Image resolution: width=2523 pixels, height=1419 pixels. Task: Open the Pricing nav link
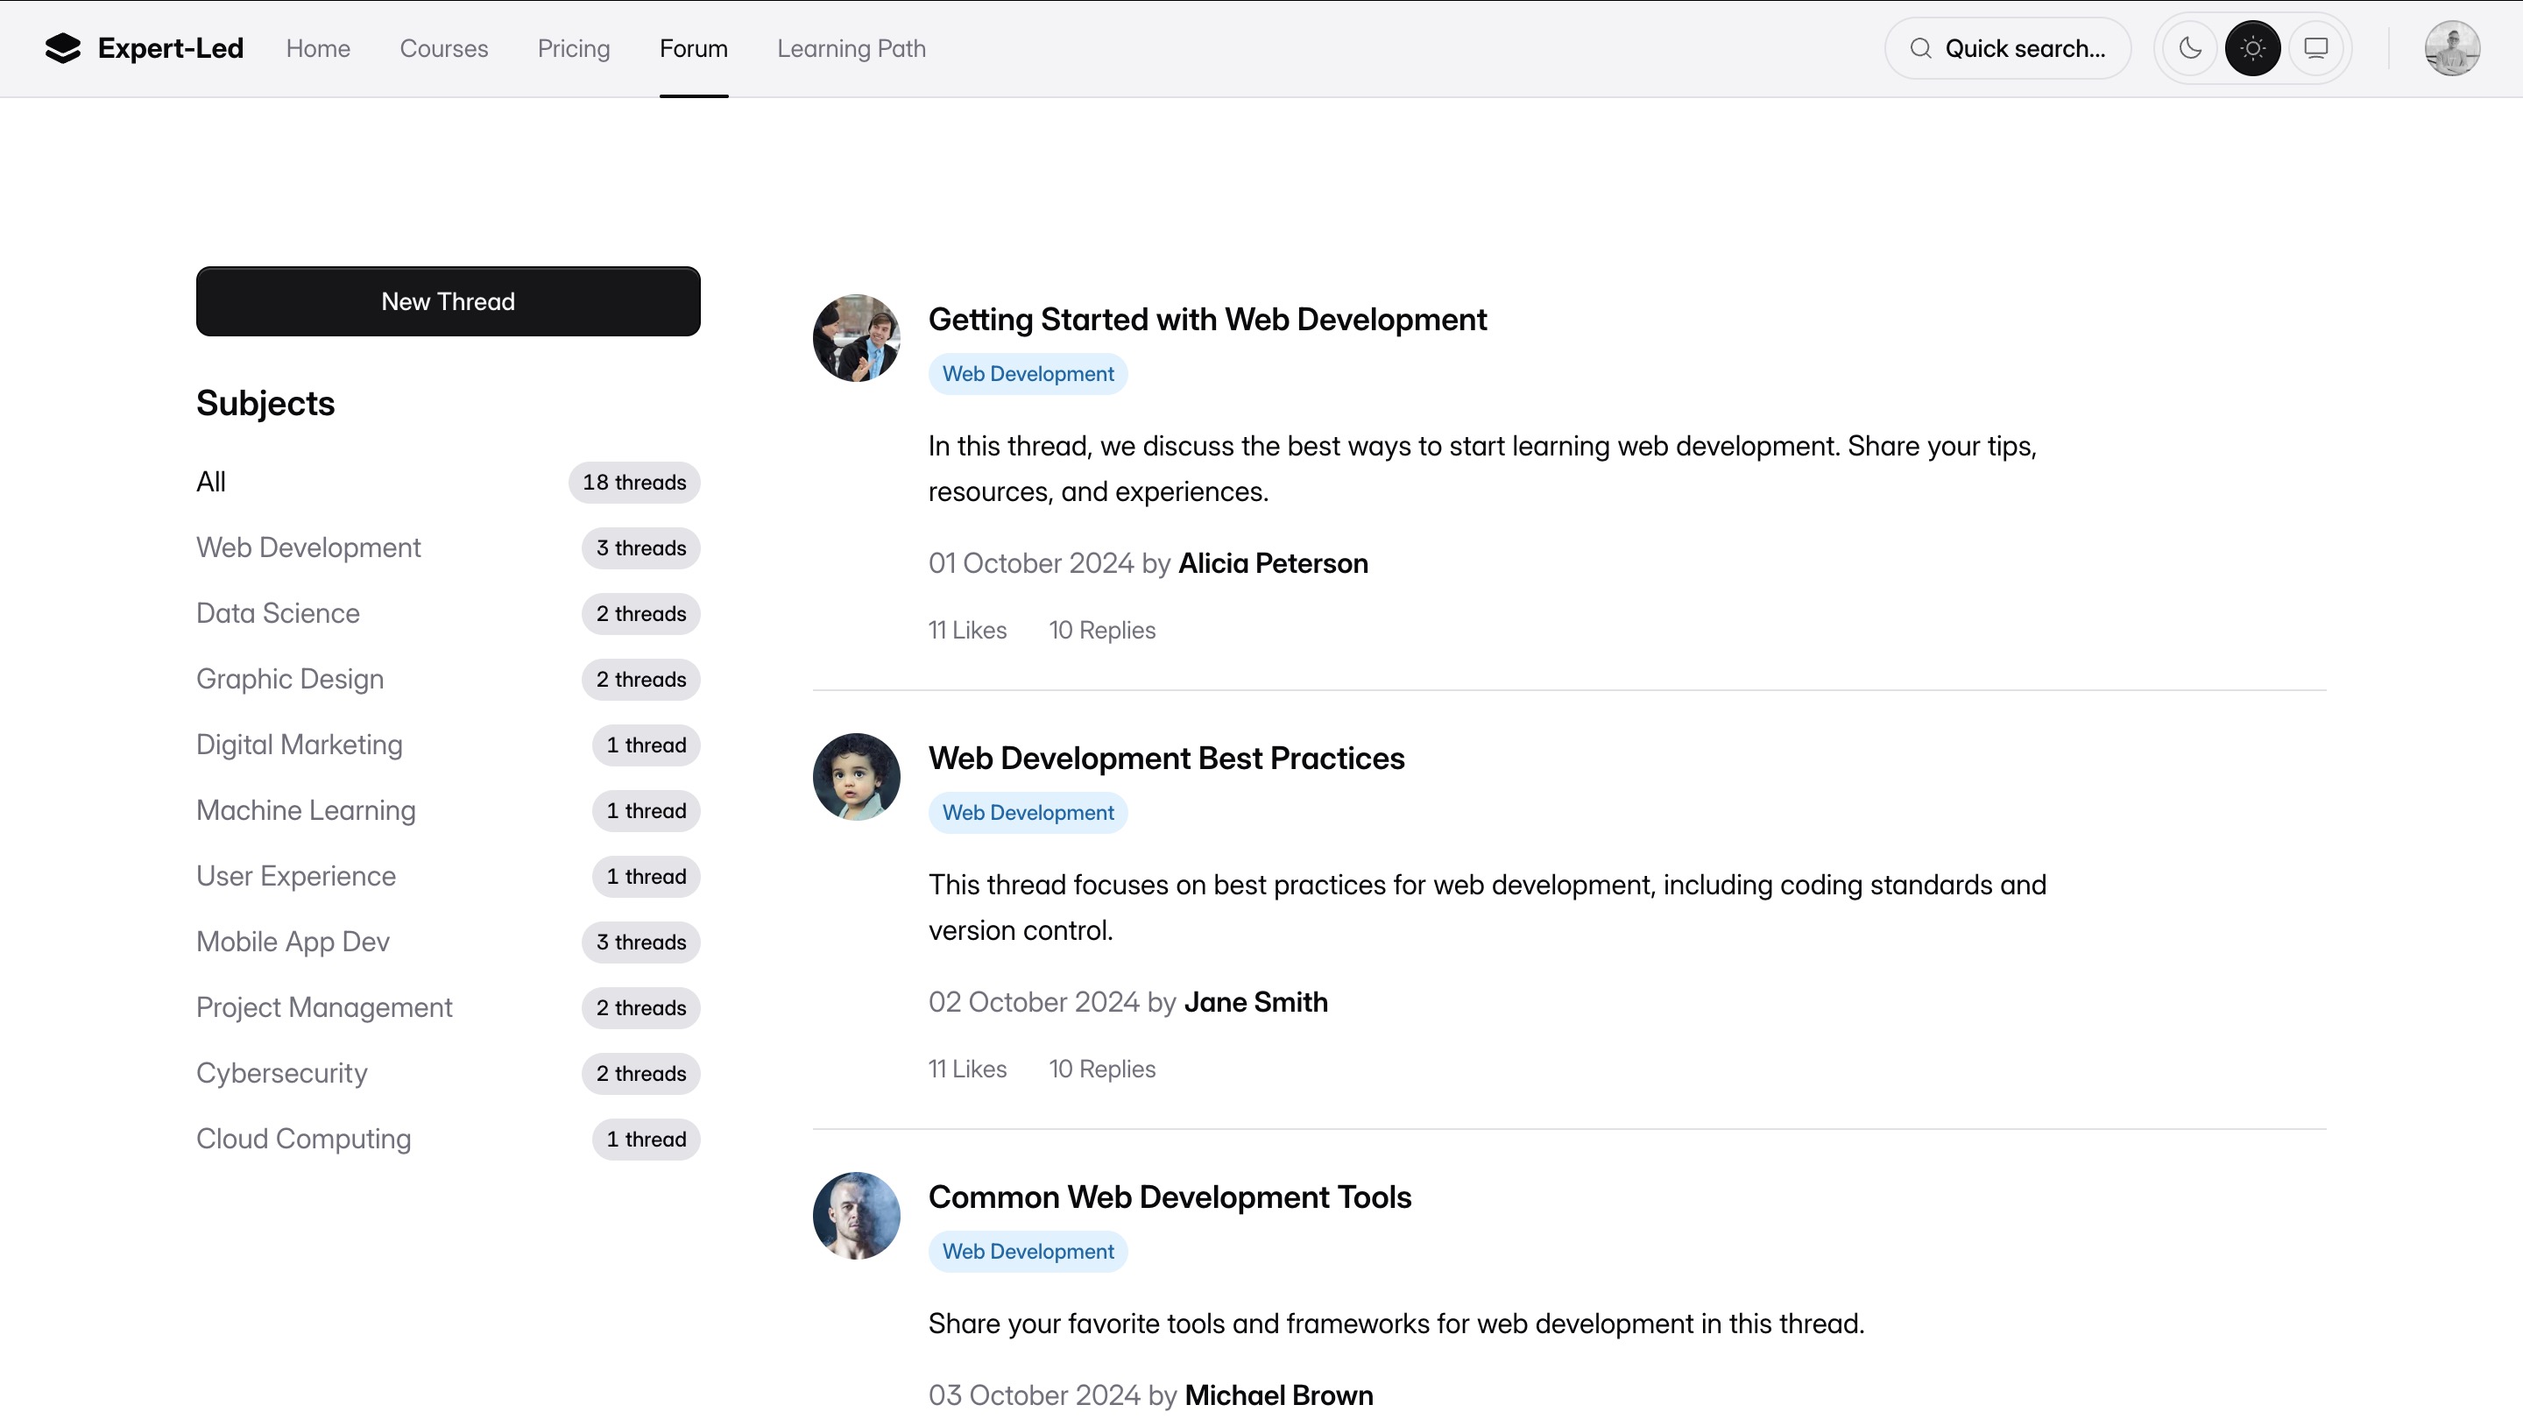[573, 48]
